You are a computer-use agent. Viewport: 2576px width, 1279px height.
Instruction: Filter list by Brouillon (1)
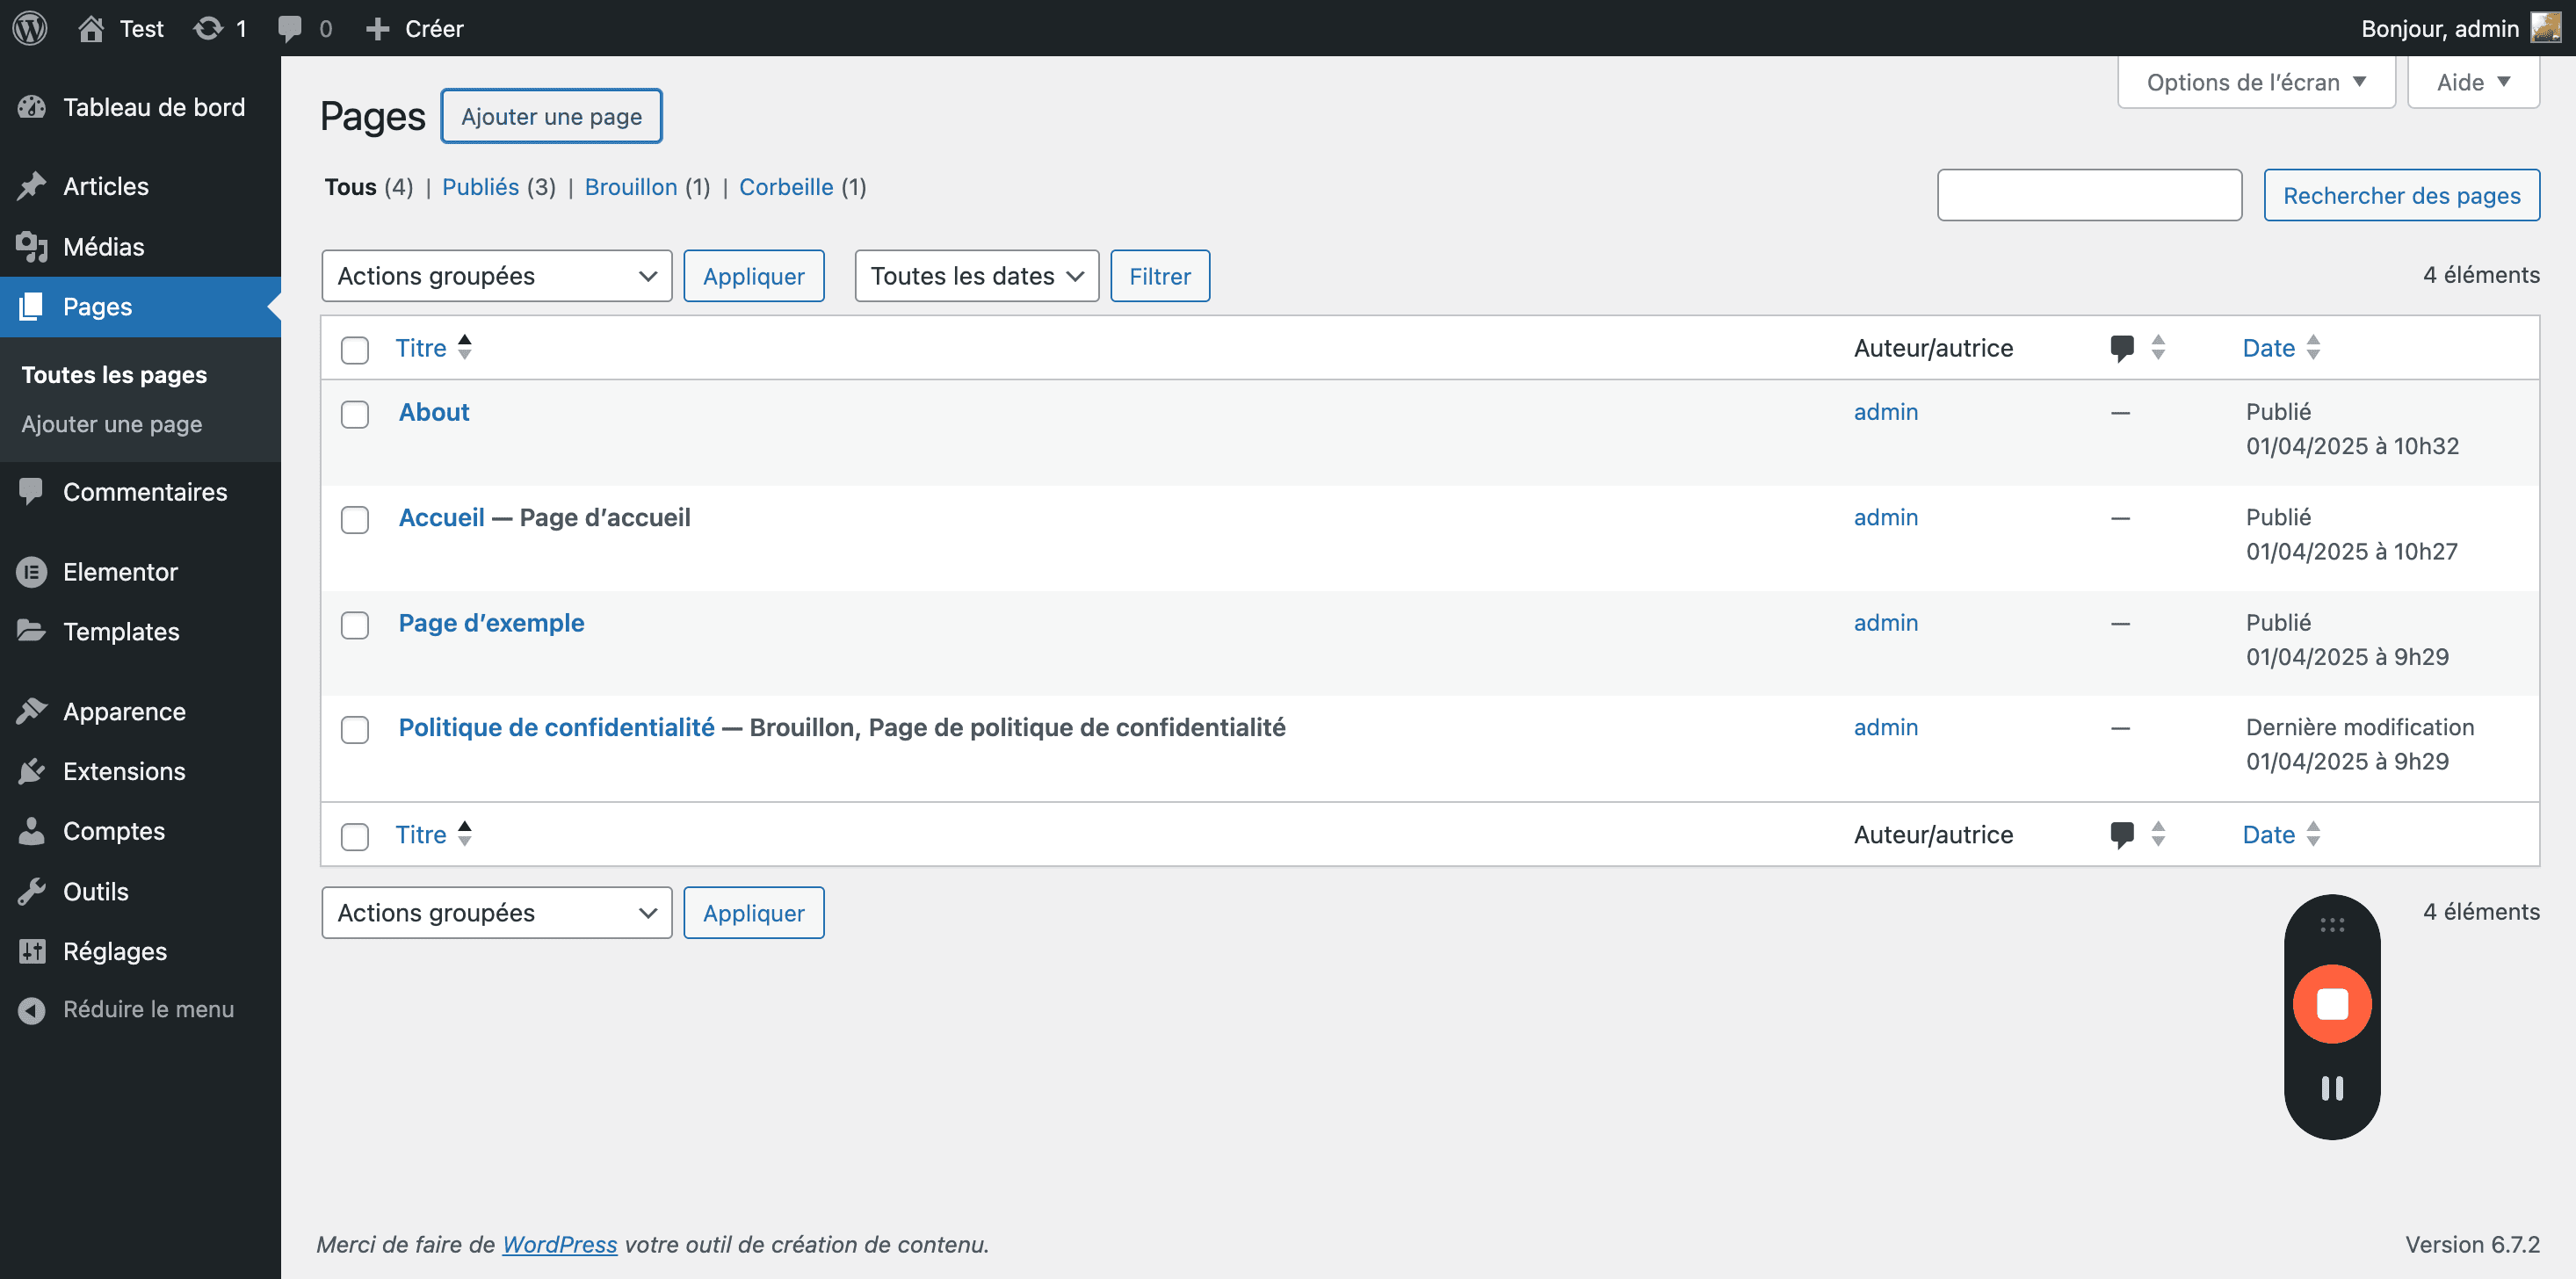pyautogui.click(x=647, y=187)
